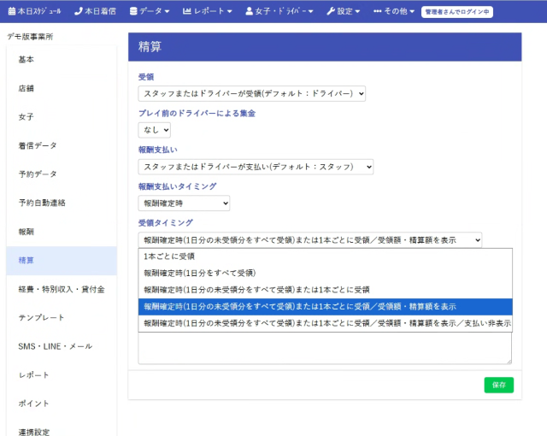Screen dimensions: 547x436
Task: Expand the データ menu
Action: coord(150,11)
